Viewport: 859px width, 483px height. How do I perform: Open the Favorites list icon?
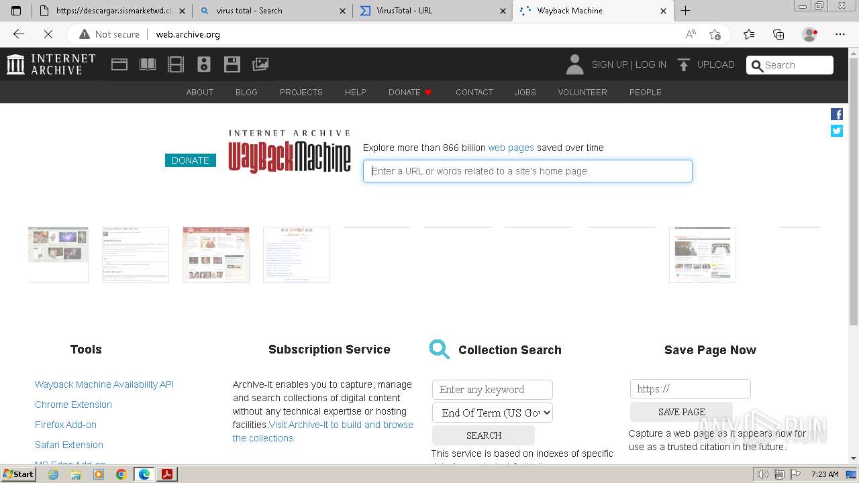point(749,34)
